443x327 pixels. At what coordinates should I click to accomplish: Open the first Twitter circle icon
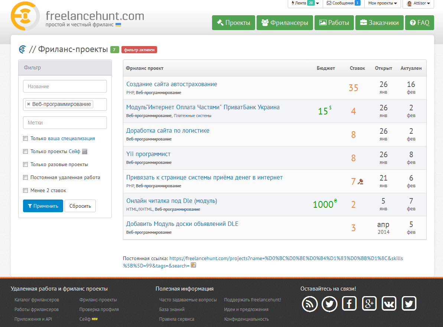pos(329,304)
